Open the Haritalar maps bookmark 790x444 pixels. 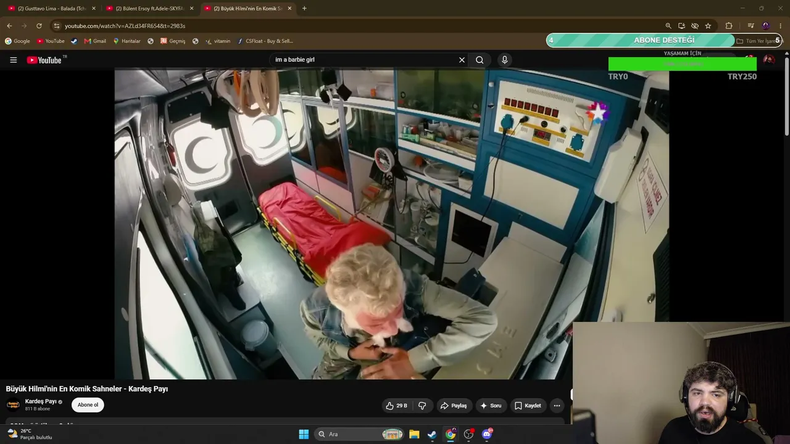[127, 41]
